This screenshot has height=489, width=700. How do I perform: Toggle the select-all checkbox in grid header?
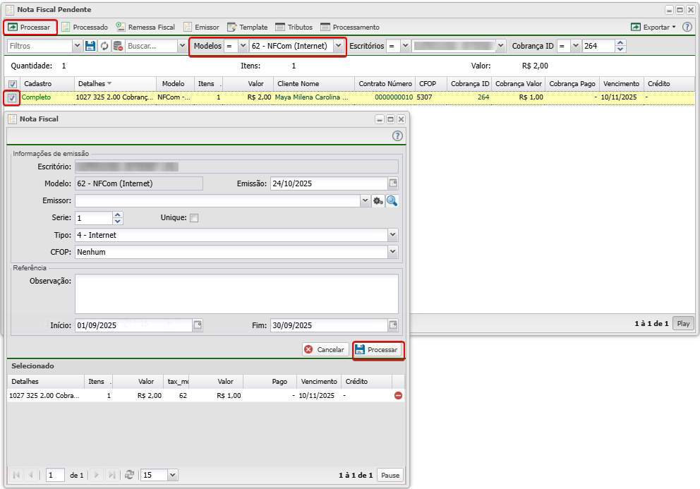click(12, 83)
